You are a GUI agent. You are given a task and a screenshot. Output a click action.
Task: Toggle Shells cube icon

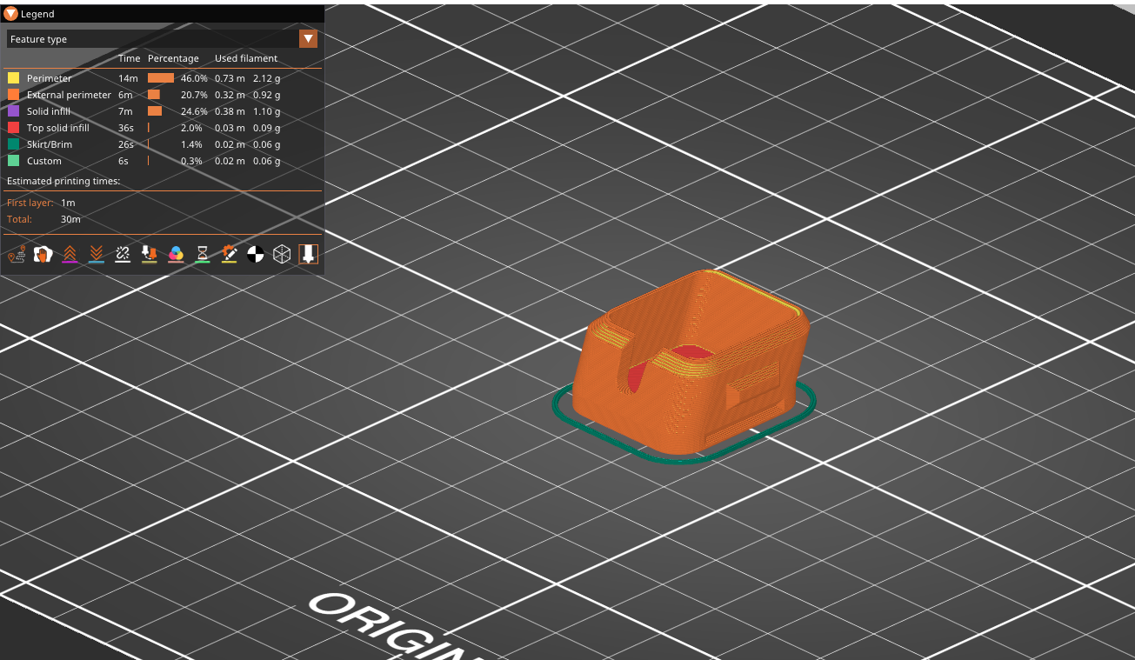282,254
